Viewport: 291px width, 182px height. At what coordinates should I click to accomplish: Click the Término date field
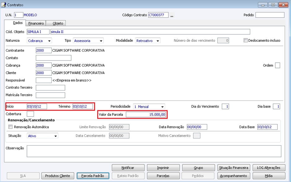coord(83,107)
